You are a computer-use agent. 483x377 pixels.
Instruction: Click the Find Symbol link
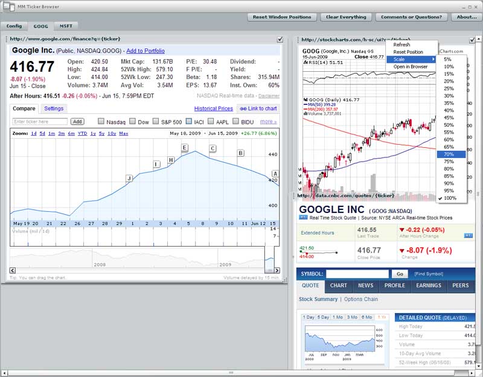pyautogui.click(x=429, y=274)
